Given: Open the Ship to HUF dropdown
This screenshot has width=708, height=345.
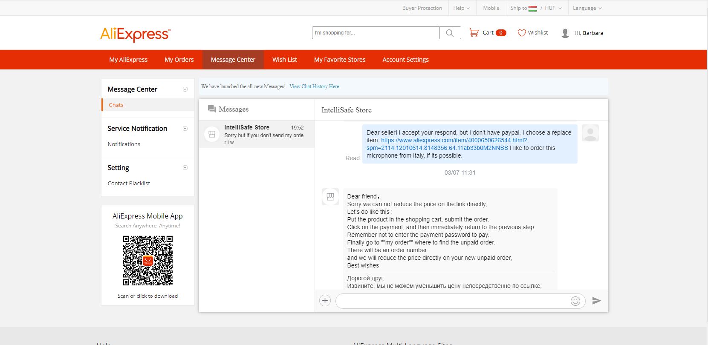Looking at the screenshot, I should [x=536, y=8].
